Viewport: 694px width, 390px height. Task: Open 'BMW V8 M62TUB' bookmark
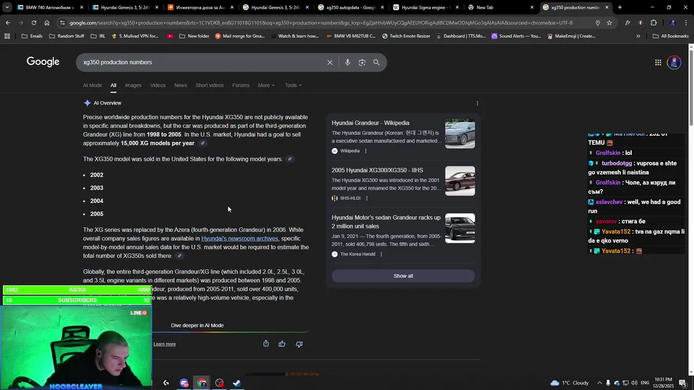pos(351,36)
